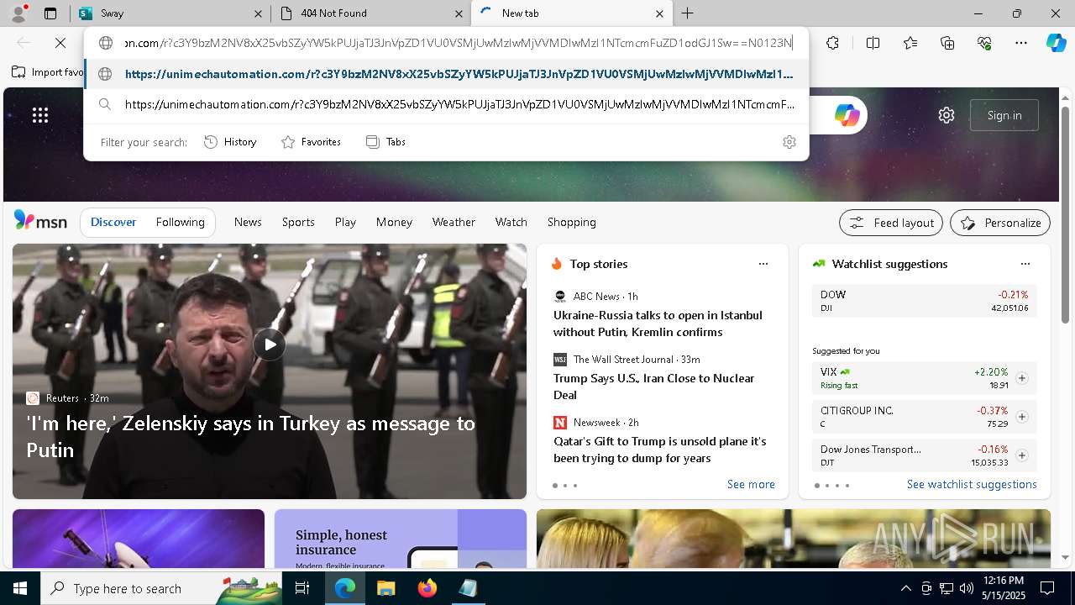The image size is (1075, 605).
Task: Play the Zelenskiy video
Action: pyautogui.click(x=270, y=345)
